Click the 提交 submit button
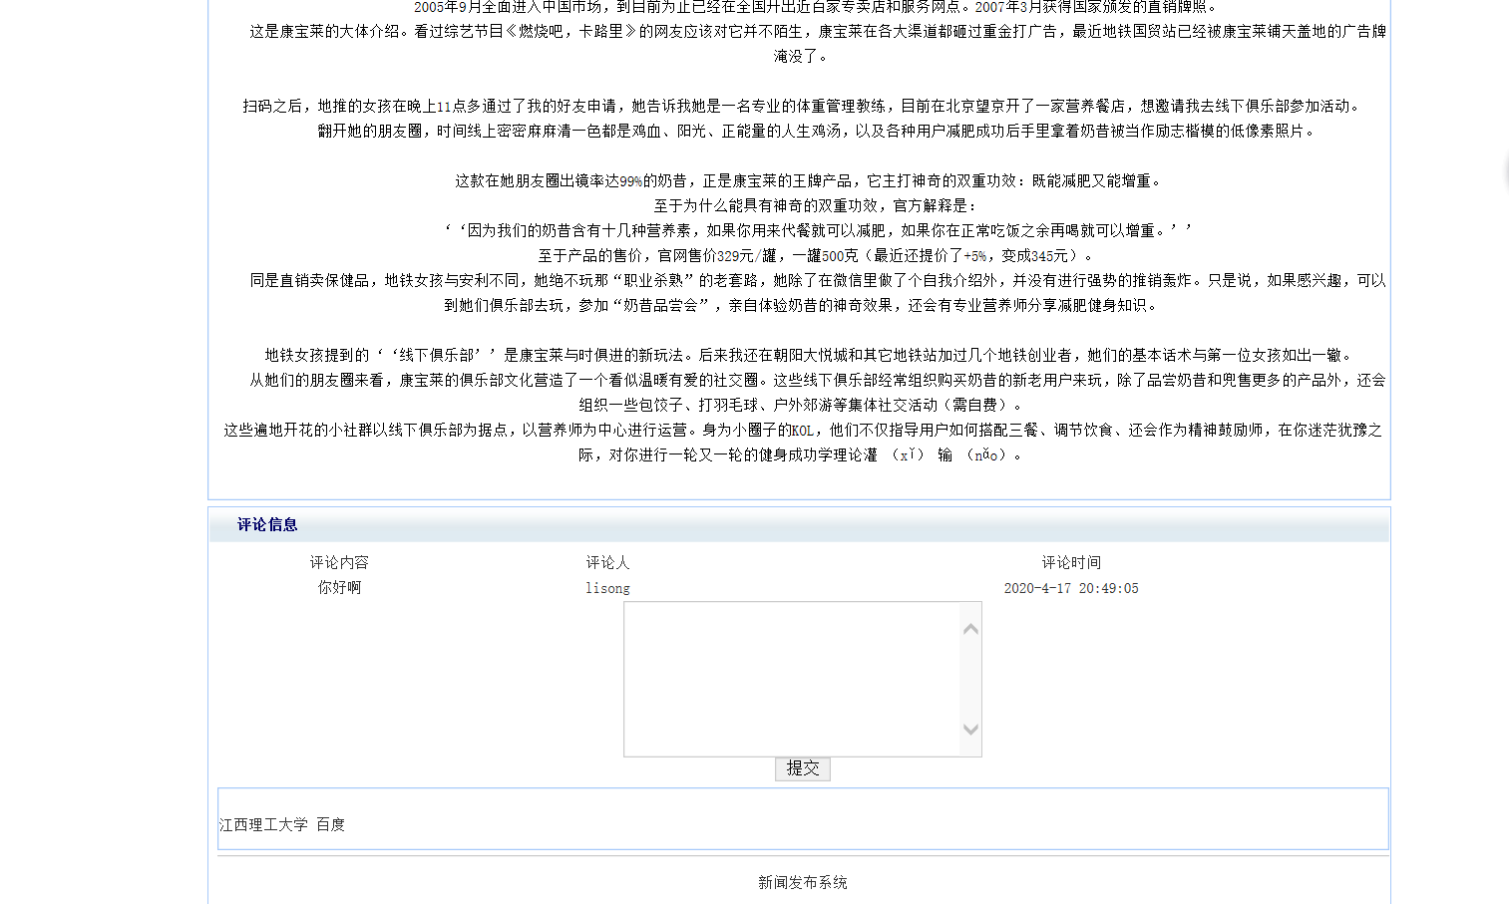Viewport: 1509px width, 904px height. coord(802,768)
